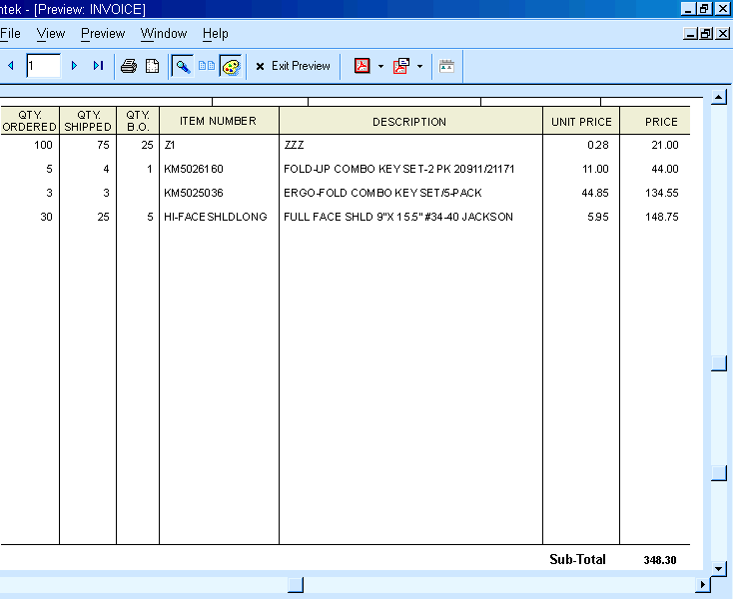
Task: Click the QTY. ORDERED column header
Action: [x=30, y=121]
